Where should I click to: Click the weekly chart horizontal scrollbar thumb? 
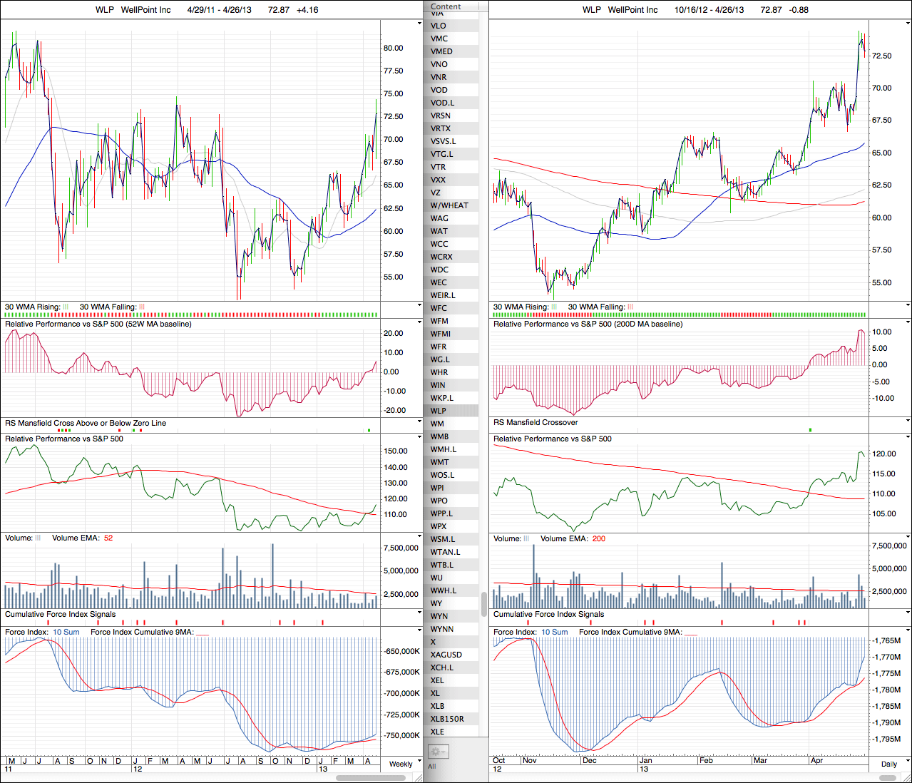coord(370,777)
